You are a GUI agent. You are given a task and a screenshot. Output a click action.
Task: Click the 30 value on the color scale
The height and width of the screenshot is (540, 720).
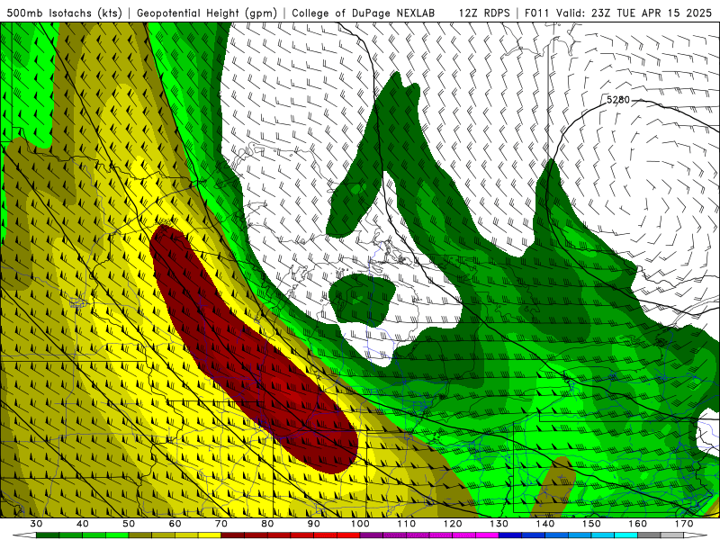36,524
